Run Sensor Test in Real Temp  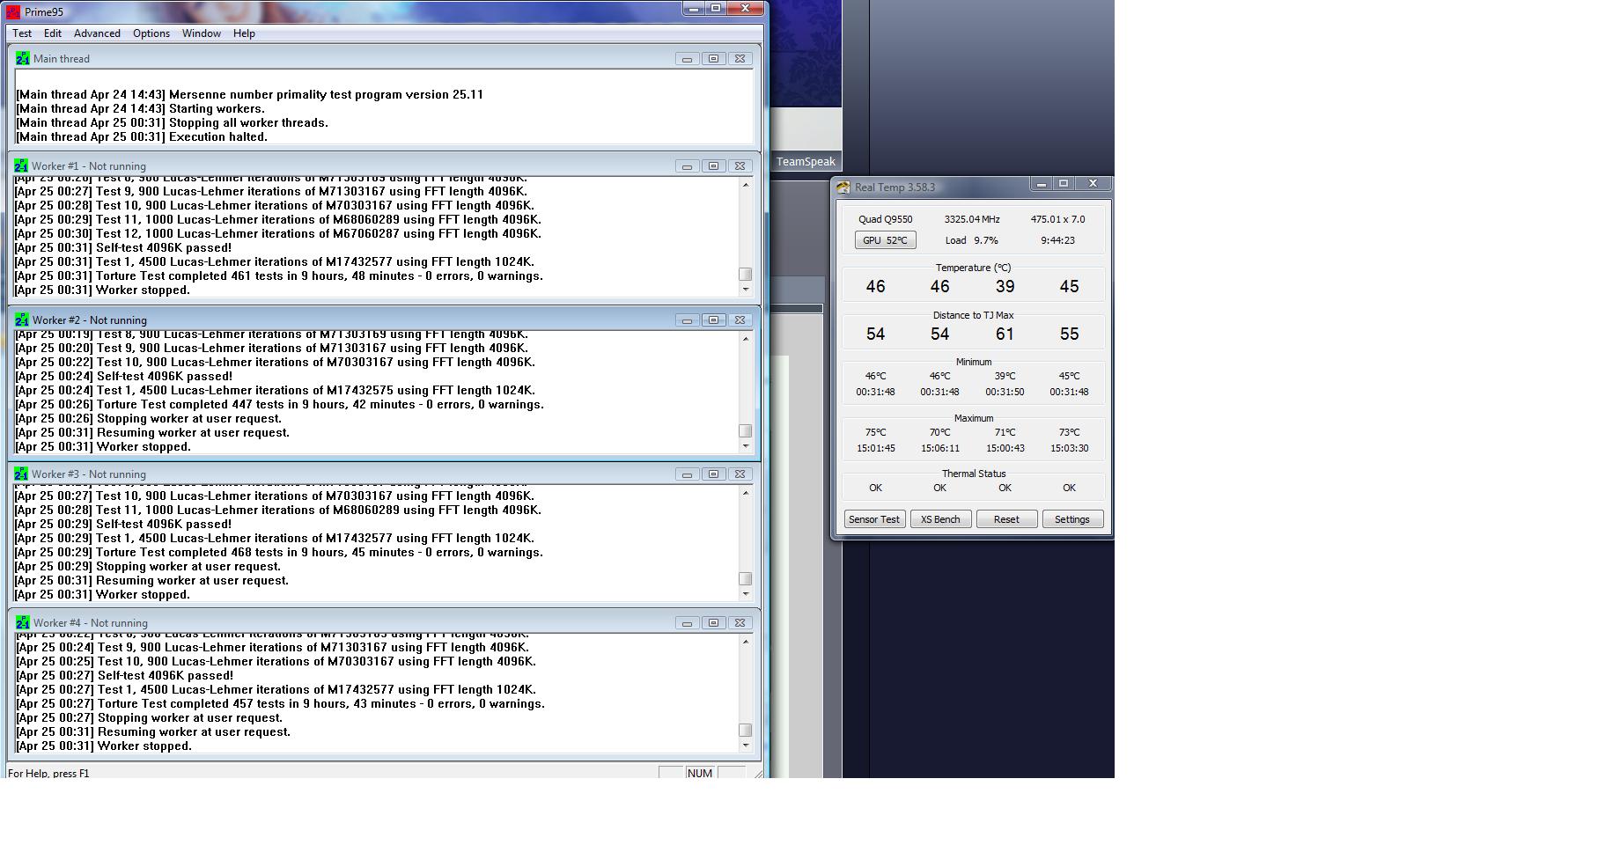874,519
